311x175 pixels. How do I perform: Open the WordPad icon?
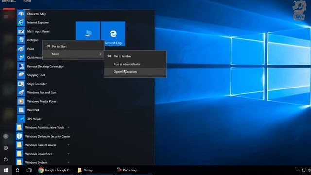point(21,110)
